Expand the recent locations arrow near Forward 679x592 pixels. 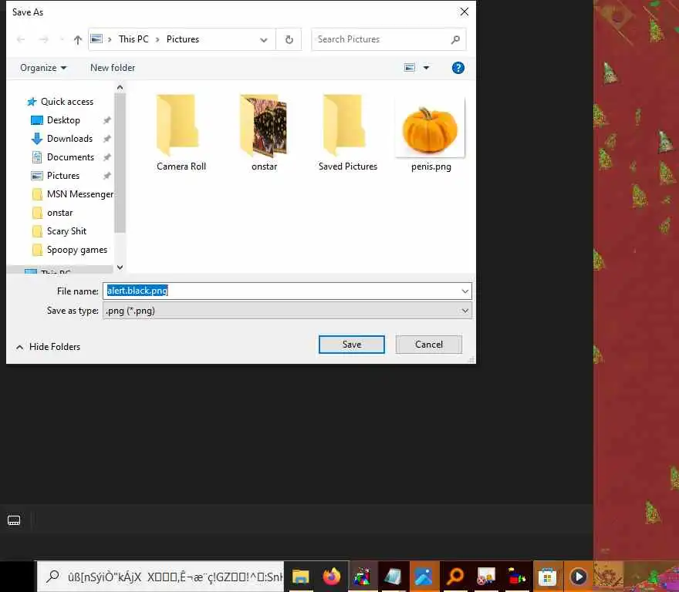click(62, 40)
